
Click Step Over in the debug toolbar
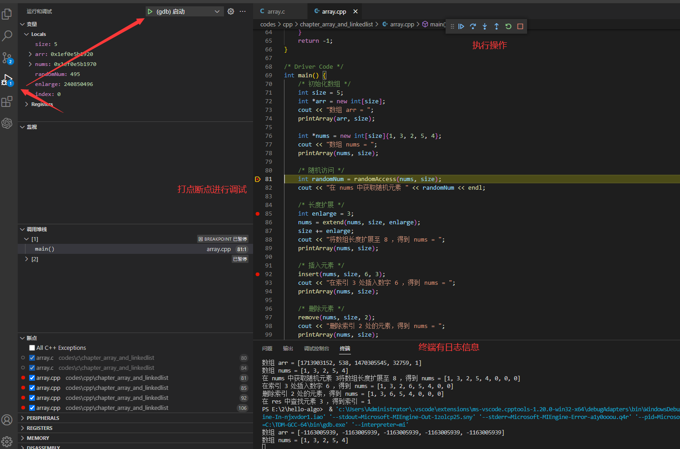(473, 26)
